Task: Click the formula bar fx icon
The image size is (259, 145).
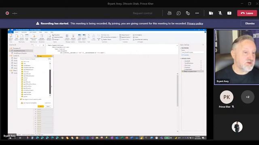Action: pyautogui.click(x=43, y=45)
